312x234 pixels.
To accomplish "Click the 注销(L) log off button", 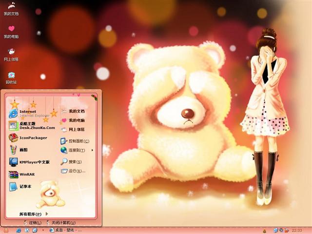I will 32,223.
